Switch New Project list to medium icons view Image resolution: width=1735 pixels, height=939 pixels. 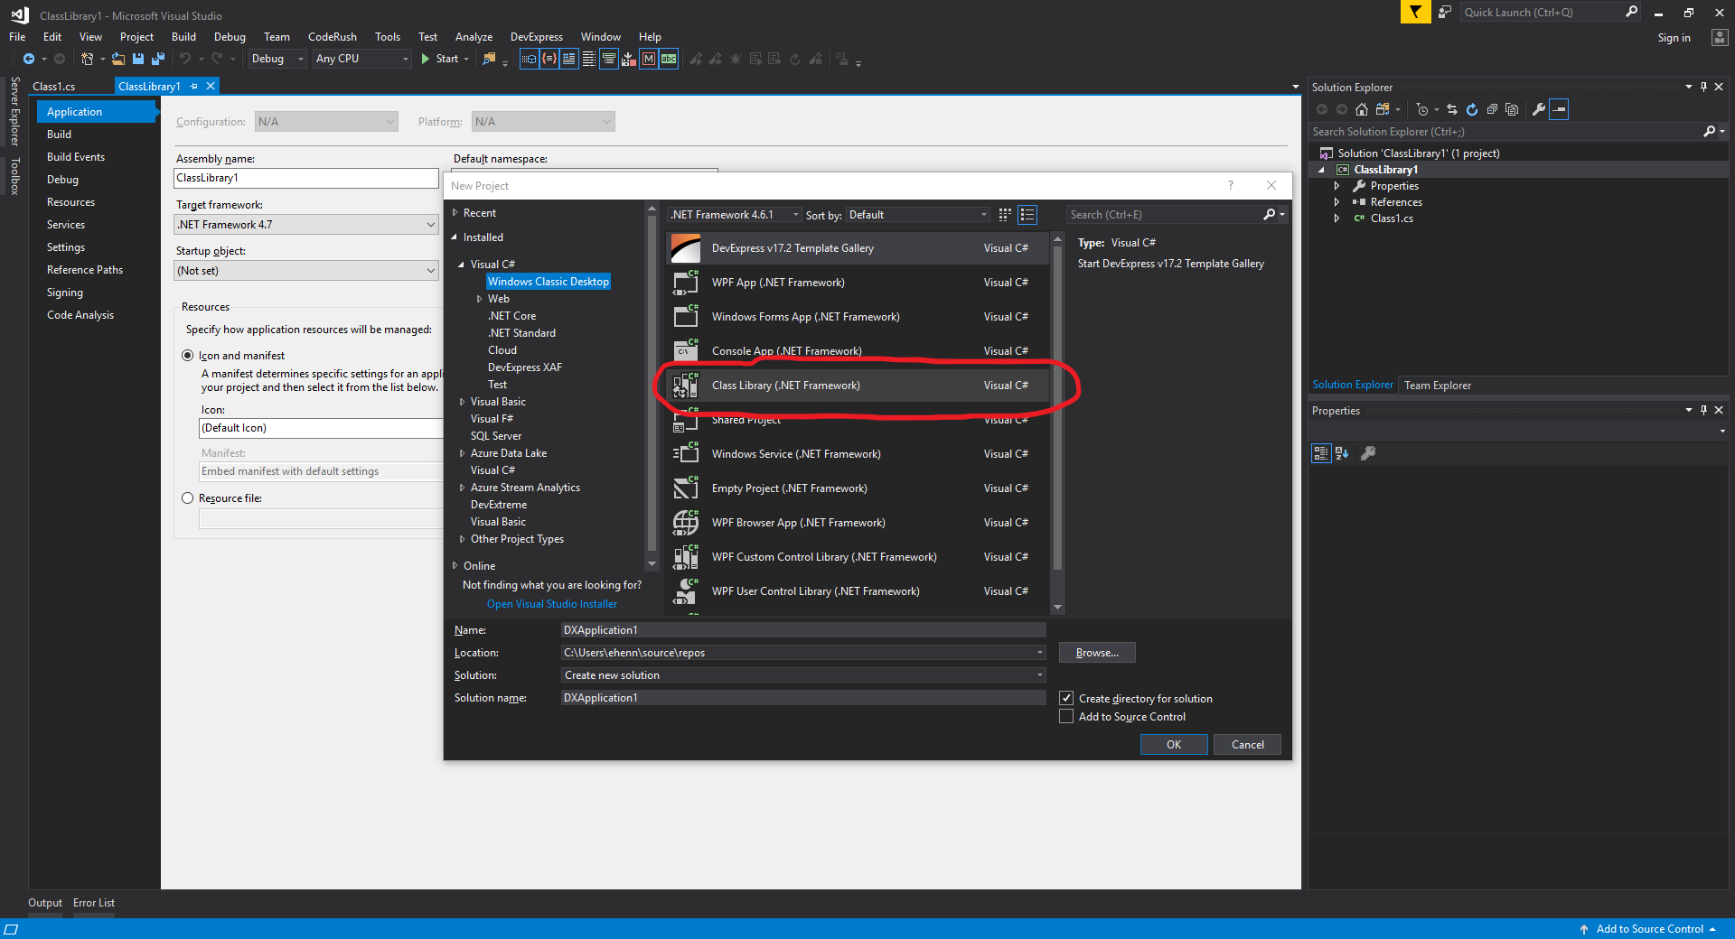point(1027,215)
